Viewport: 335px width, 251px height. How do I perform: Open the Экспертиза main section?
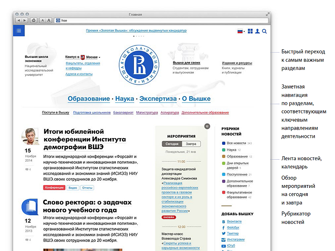coord(158,98)
